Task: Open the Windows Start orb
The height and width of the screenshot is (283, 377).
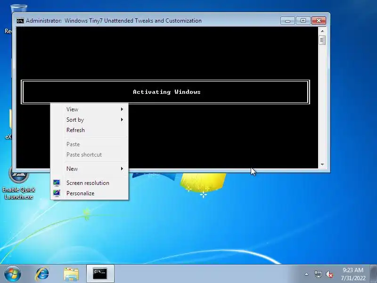Action: tap(13, 274)
